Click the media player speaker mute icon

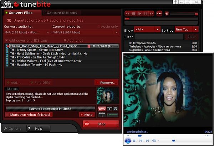tap(154, 141)
